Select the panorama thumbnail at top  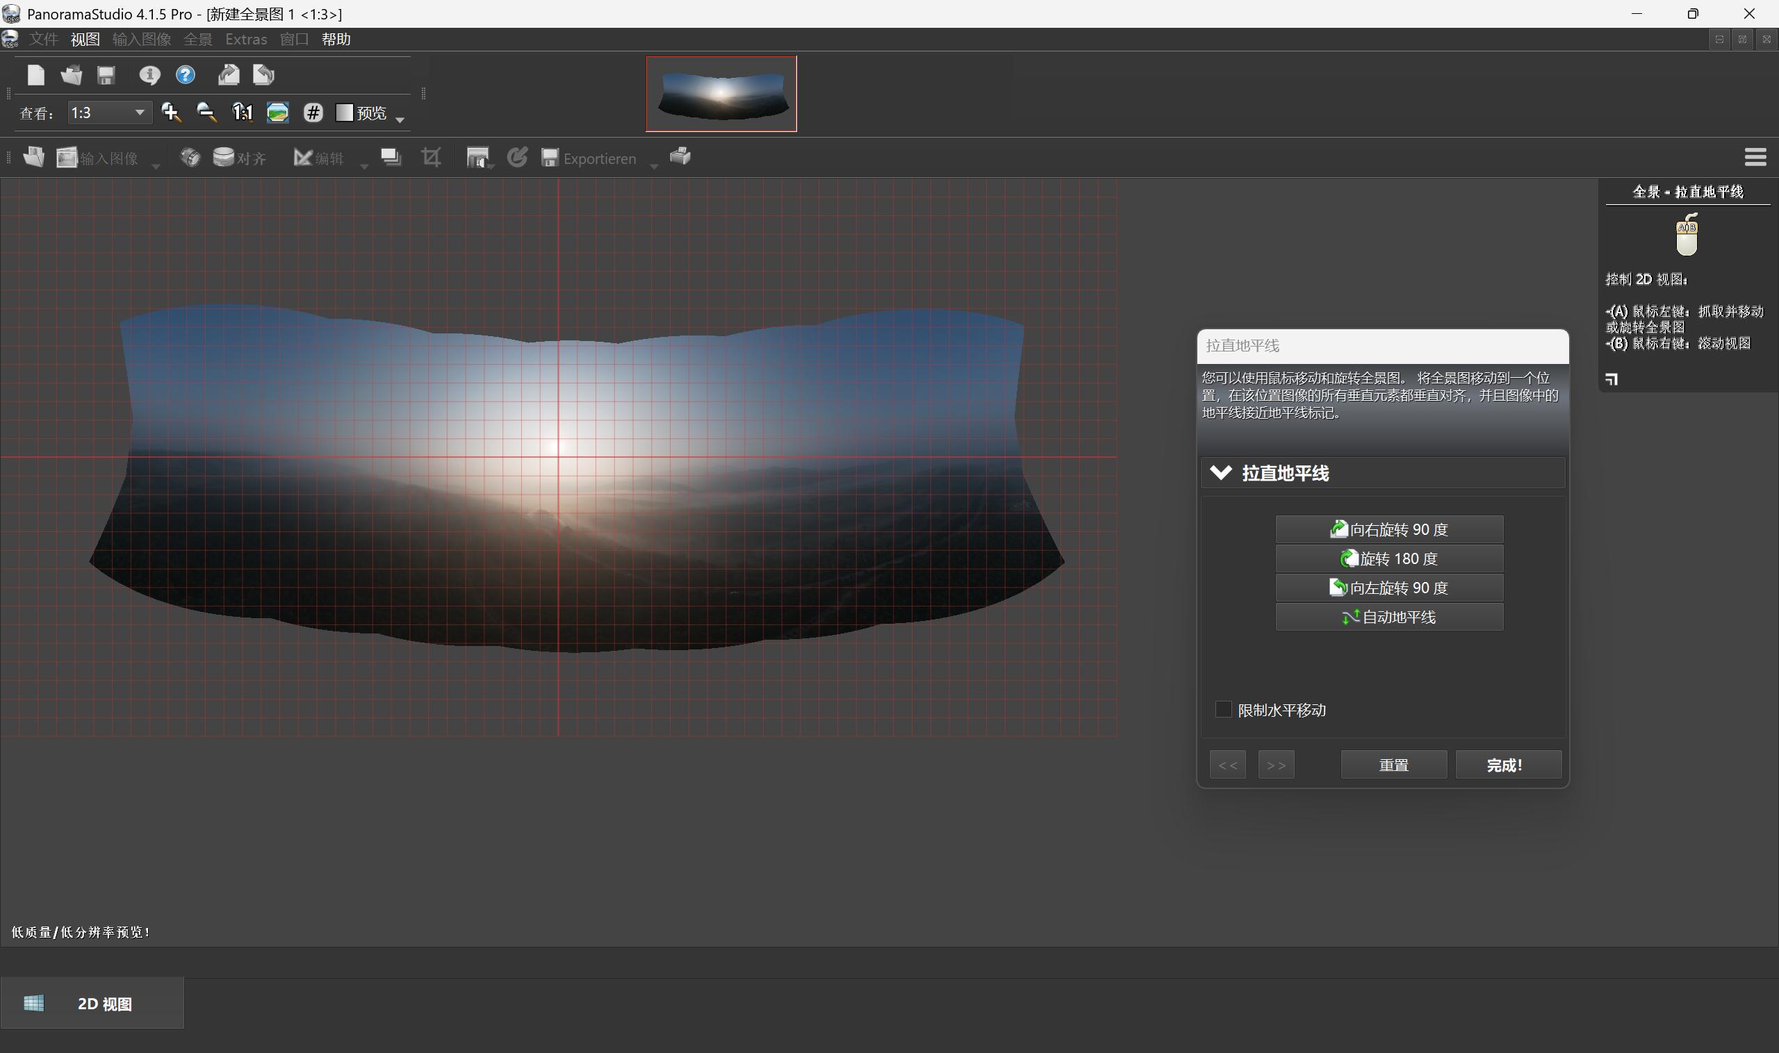point(721,94)
